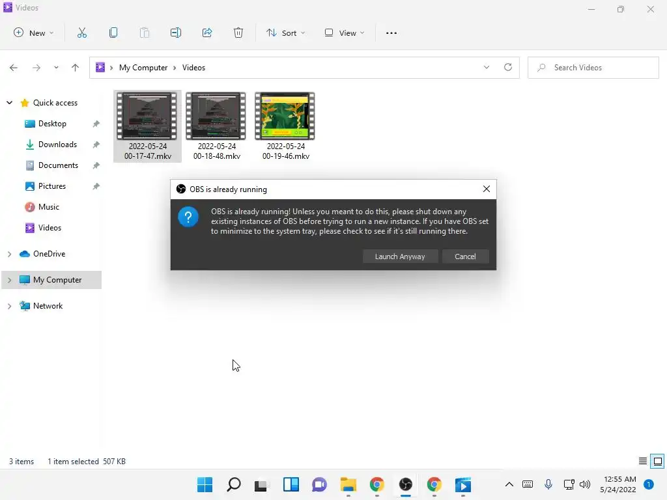Select Desktop in Quick access
Image resolution: width=667 pixels, height=500 pixels.
pos(52,124)
